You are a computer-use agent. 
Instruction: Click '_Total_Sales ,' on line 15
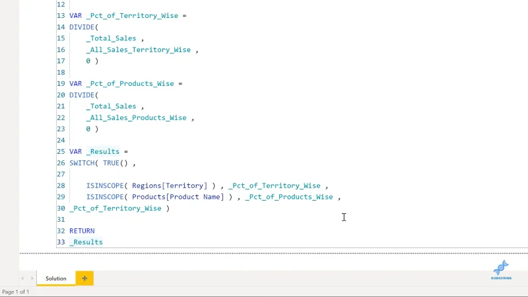pyautogui.click(x=115, y=38)
